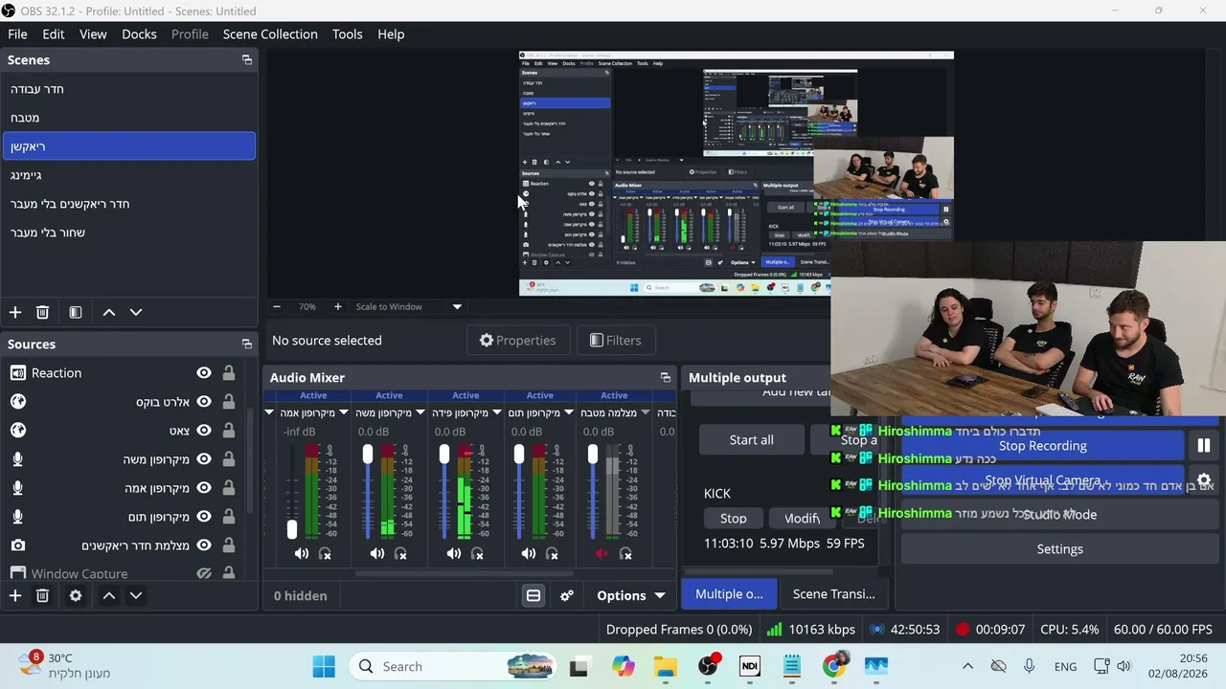Open the מצלמה מטבח channel dropdown arrow
The image size is (1226, 689).
pos(646,412)
